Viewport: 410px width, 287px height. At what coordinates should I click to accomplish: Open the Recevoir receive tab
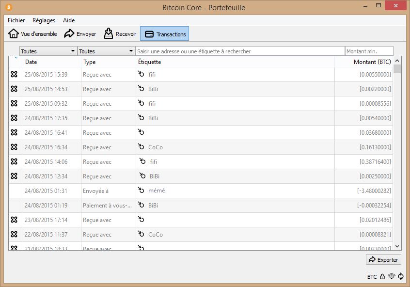tap(120, 34)
